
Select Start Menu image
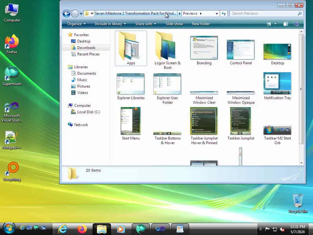point(131,124)
